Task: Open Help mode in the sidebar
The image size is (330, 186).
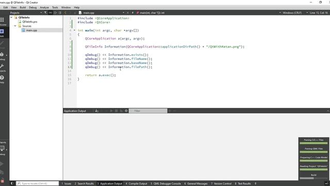Action: point(2,79)
